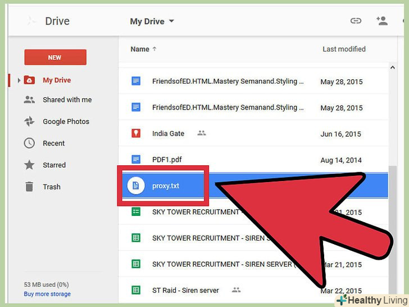Click the Trash bin icon

pyautogui.click(x=29, y=187)
